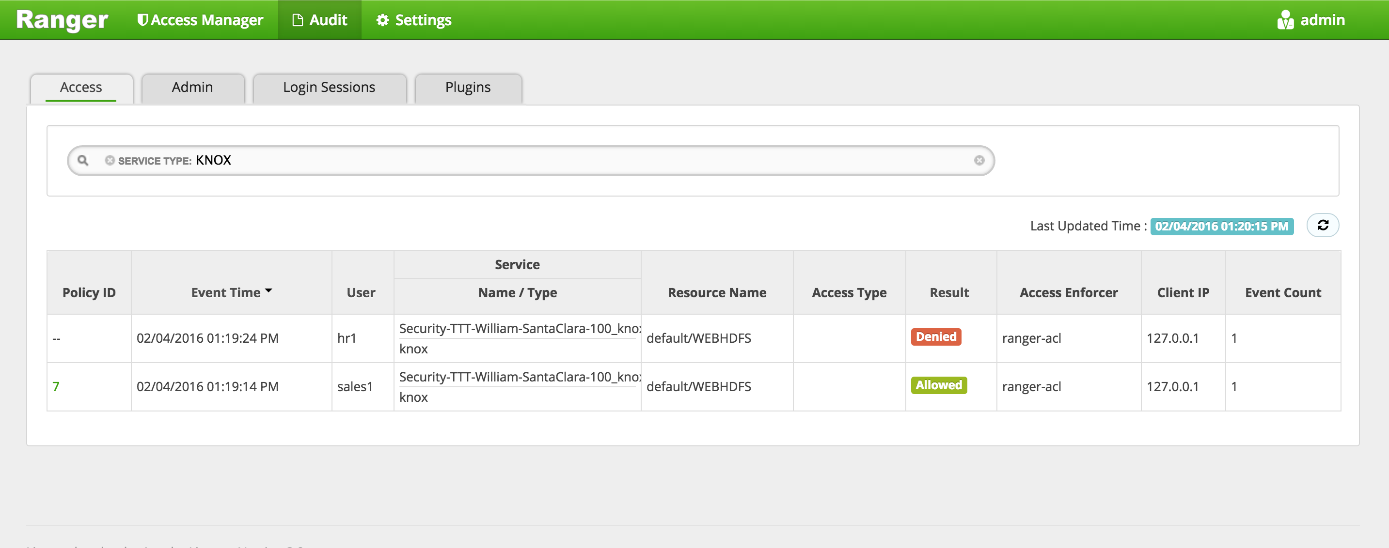The height and width of the screenshot is (548, 1389).
Task: Open policy ID 7 link
Action: [56, 386]
